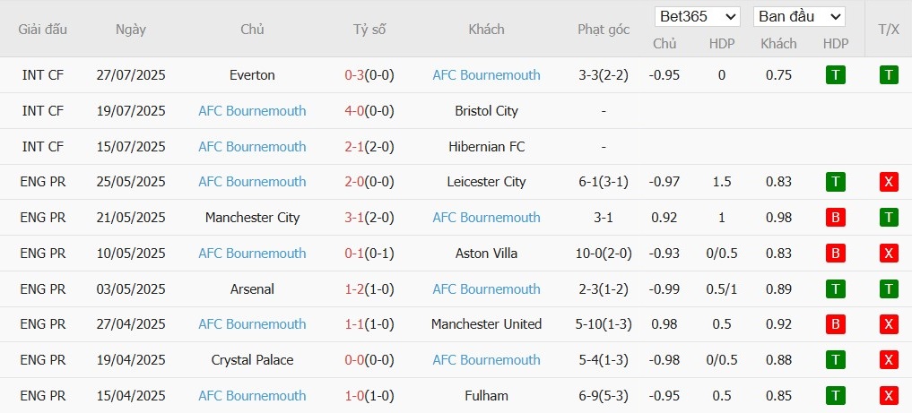Open the Bet365 bookmaker dropdown
Screen dimensions: 912x413
(697, 16)
